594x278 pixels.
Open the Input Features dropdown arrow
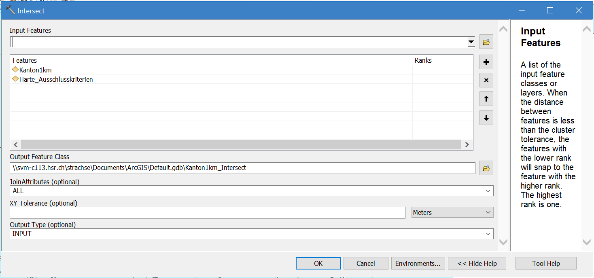tap(471, 42)
